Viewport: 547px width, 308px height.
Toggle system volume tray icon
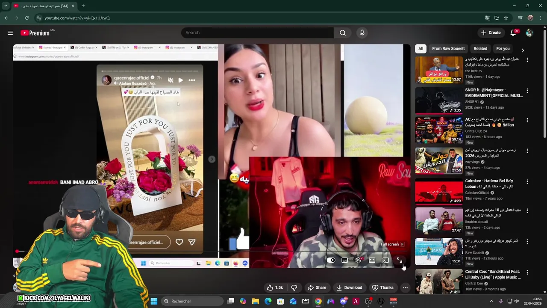[x=516, y=301]
